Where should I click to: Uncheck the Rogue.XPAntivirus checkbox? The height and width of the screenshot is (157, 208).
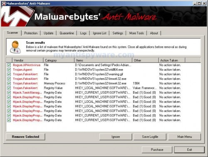click(x=9, y=65)
